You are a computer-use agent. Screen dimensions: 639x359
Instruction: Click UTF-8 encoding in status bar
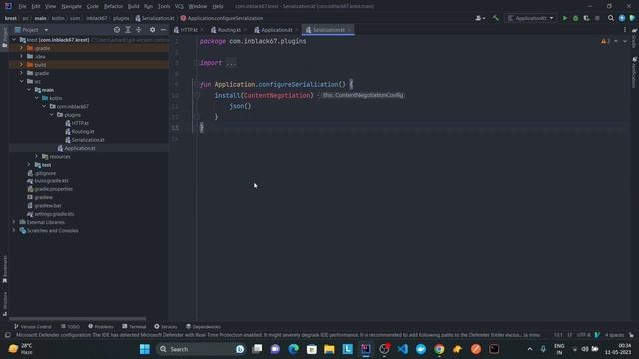583,335
